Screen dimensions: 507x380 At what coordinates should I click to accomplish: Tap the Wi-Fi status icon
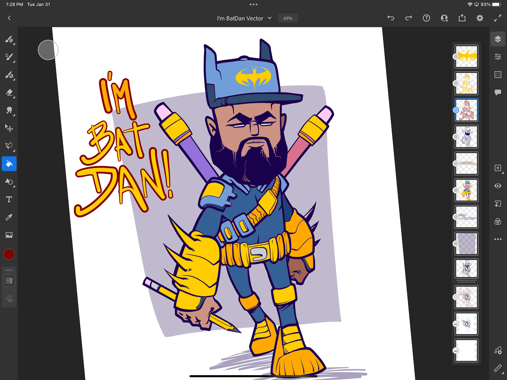(470, 4)
